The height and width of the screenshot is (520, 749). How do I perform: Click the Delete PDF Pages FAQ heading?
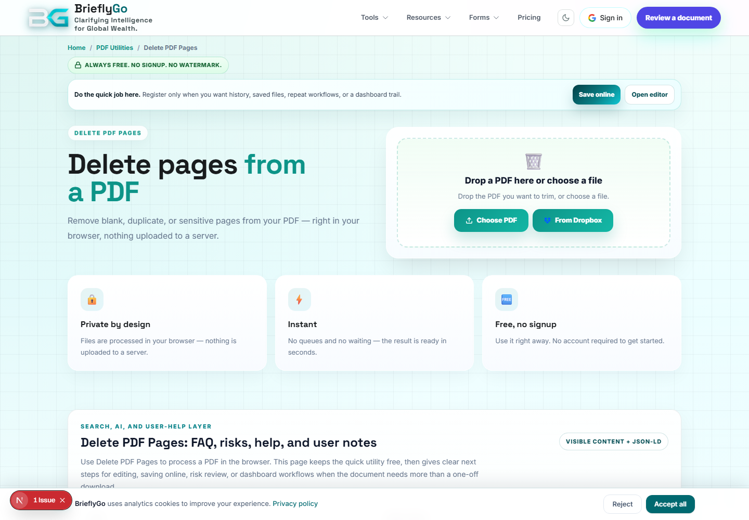(x=229, y=443)
